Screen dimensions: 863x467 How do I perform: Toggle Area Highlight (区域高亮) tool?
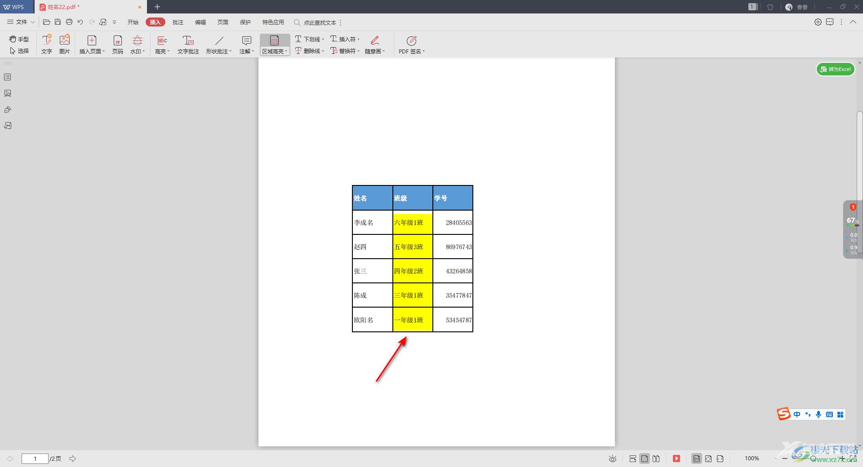[x=275, y=44]
